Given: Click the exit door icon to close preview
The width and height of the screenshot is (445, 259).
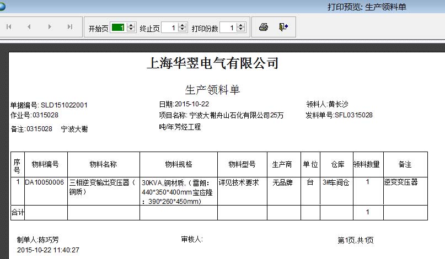Looking at the screenshot, I should (283, 27).
